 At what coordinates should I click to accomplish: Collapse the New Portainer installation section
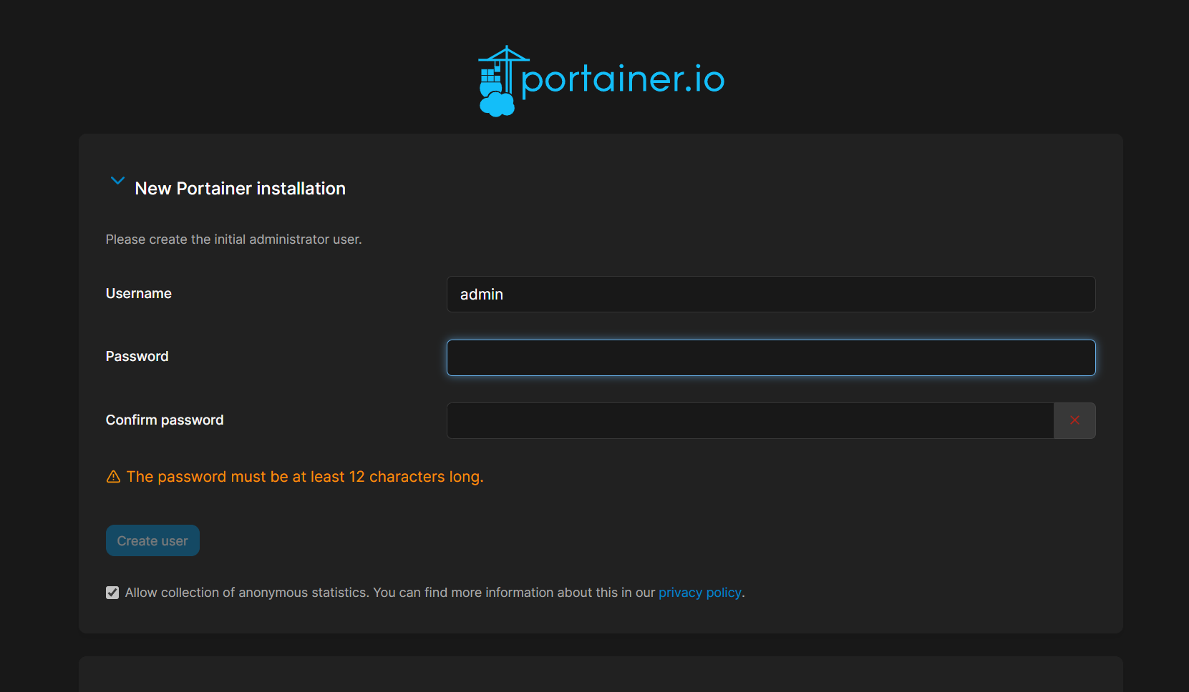117,181
